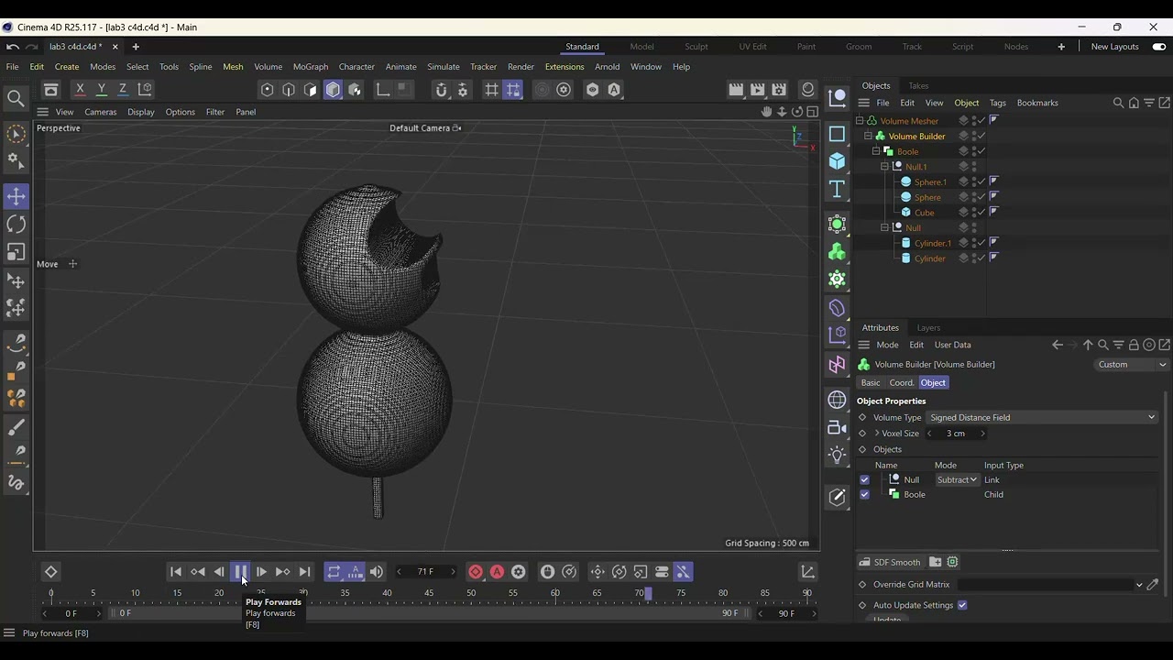The height and width of the screenshot is (660, 1173).
Task: Click the X axis lock icon
Action: 80,89
